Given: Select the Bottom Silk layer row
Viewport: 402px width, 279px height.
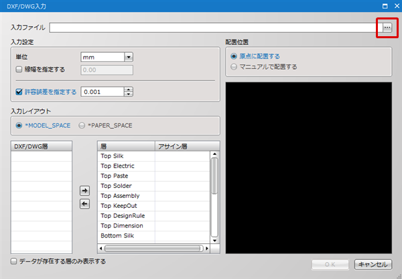Looking at the screenshot, I should 154,236.
